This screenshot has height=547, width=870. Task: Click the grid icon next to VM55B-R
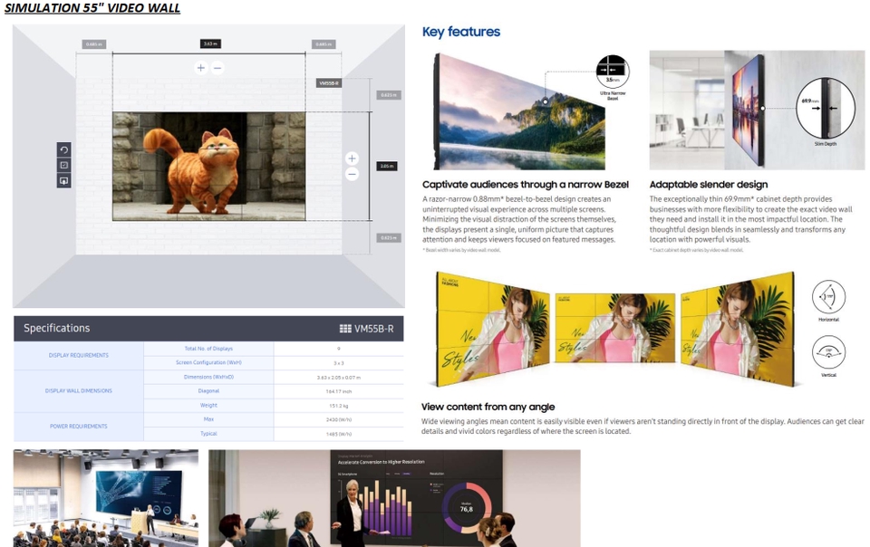click(345, 329)
